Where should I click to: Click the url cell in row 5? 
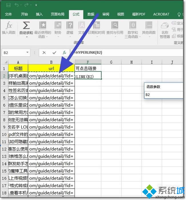(x=51, y=98)
